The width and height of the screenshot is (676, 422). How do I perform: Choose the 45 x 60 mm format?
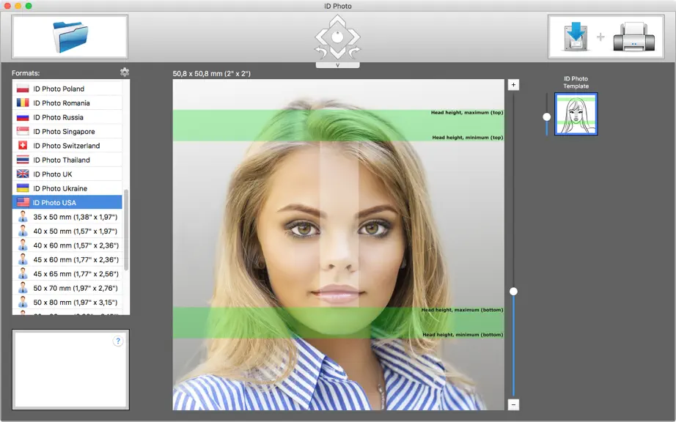tap(67, 259)
